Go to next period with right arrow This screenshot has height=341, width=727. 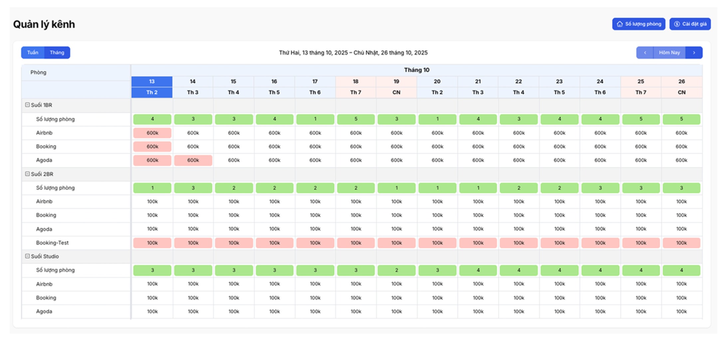pyautogui.click(x=694, y=53)
